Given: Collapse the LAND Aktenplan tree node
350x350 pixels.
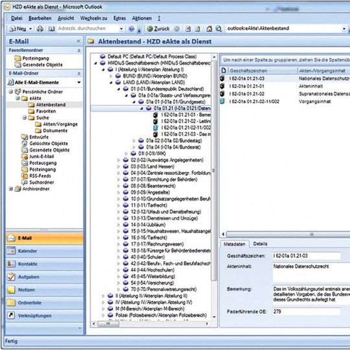Looking at the screenshot, I should (x=111, y=83).
